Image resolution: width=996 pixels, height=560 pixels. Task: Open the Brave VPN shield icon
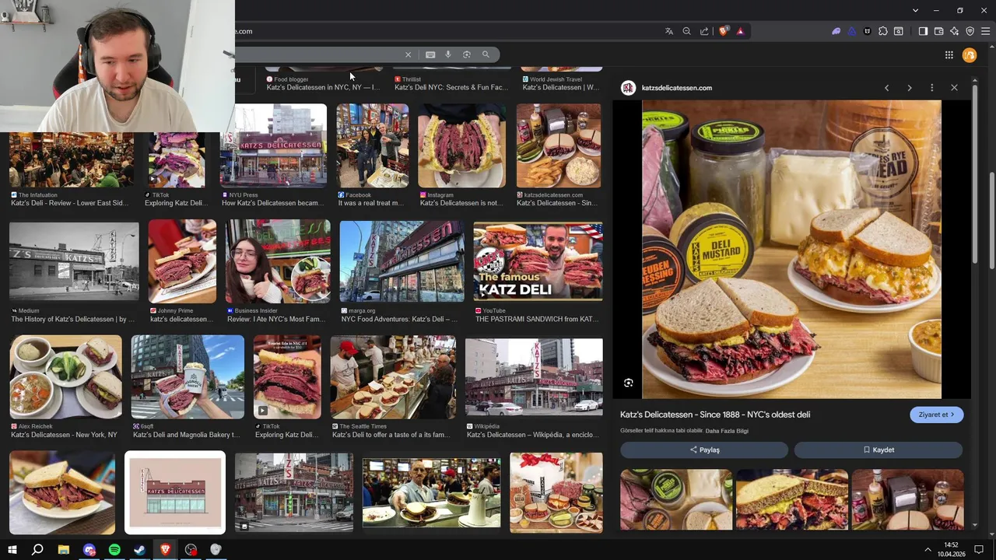970,31
